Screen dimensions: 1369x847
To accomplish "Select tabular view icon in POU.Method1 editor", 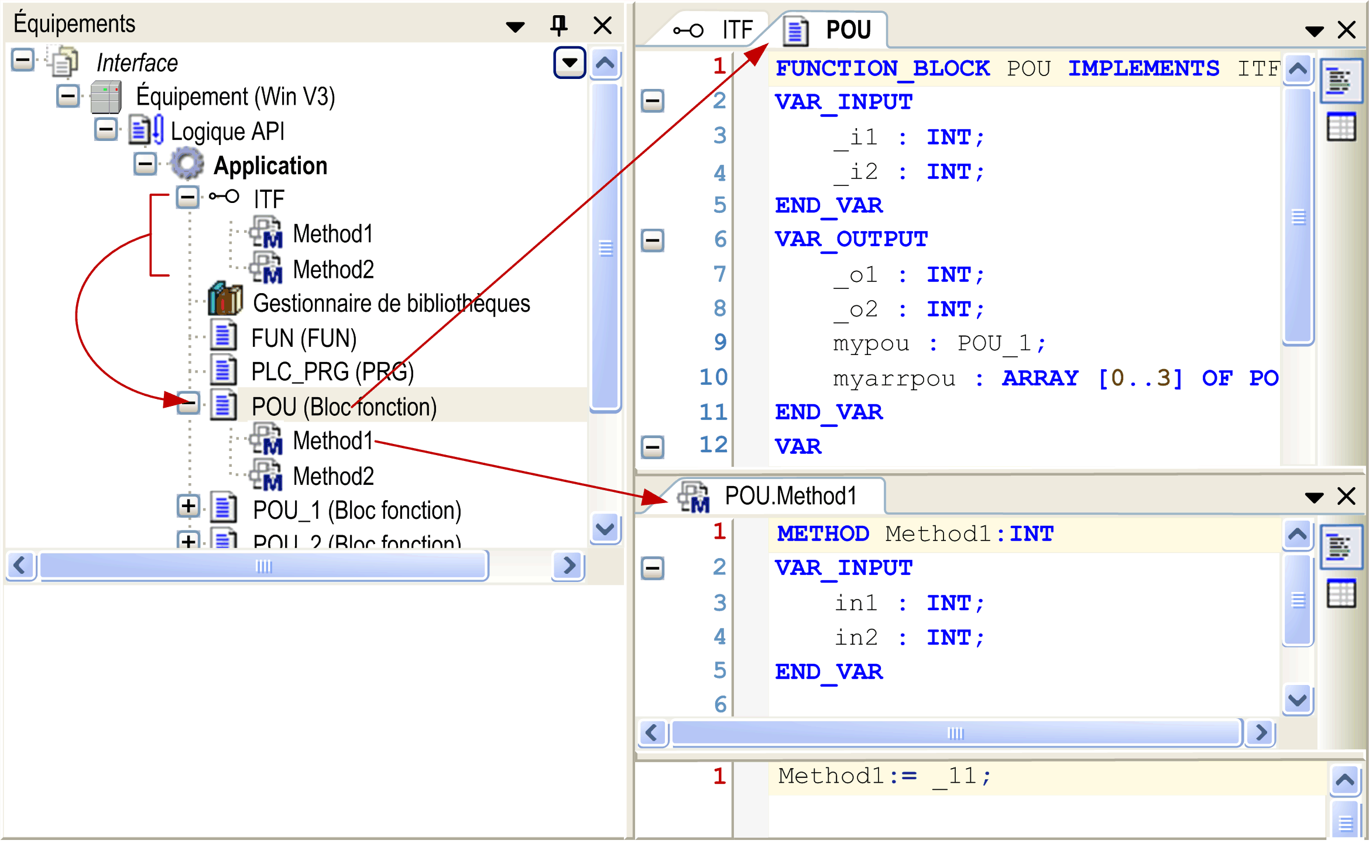I will pyautogui.click(x=1340, y=594).
